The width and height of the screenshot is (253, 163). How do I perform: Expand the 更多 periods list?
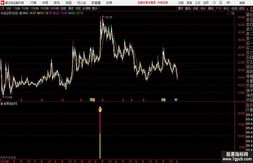(x=96, y=8)
